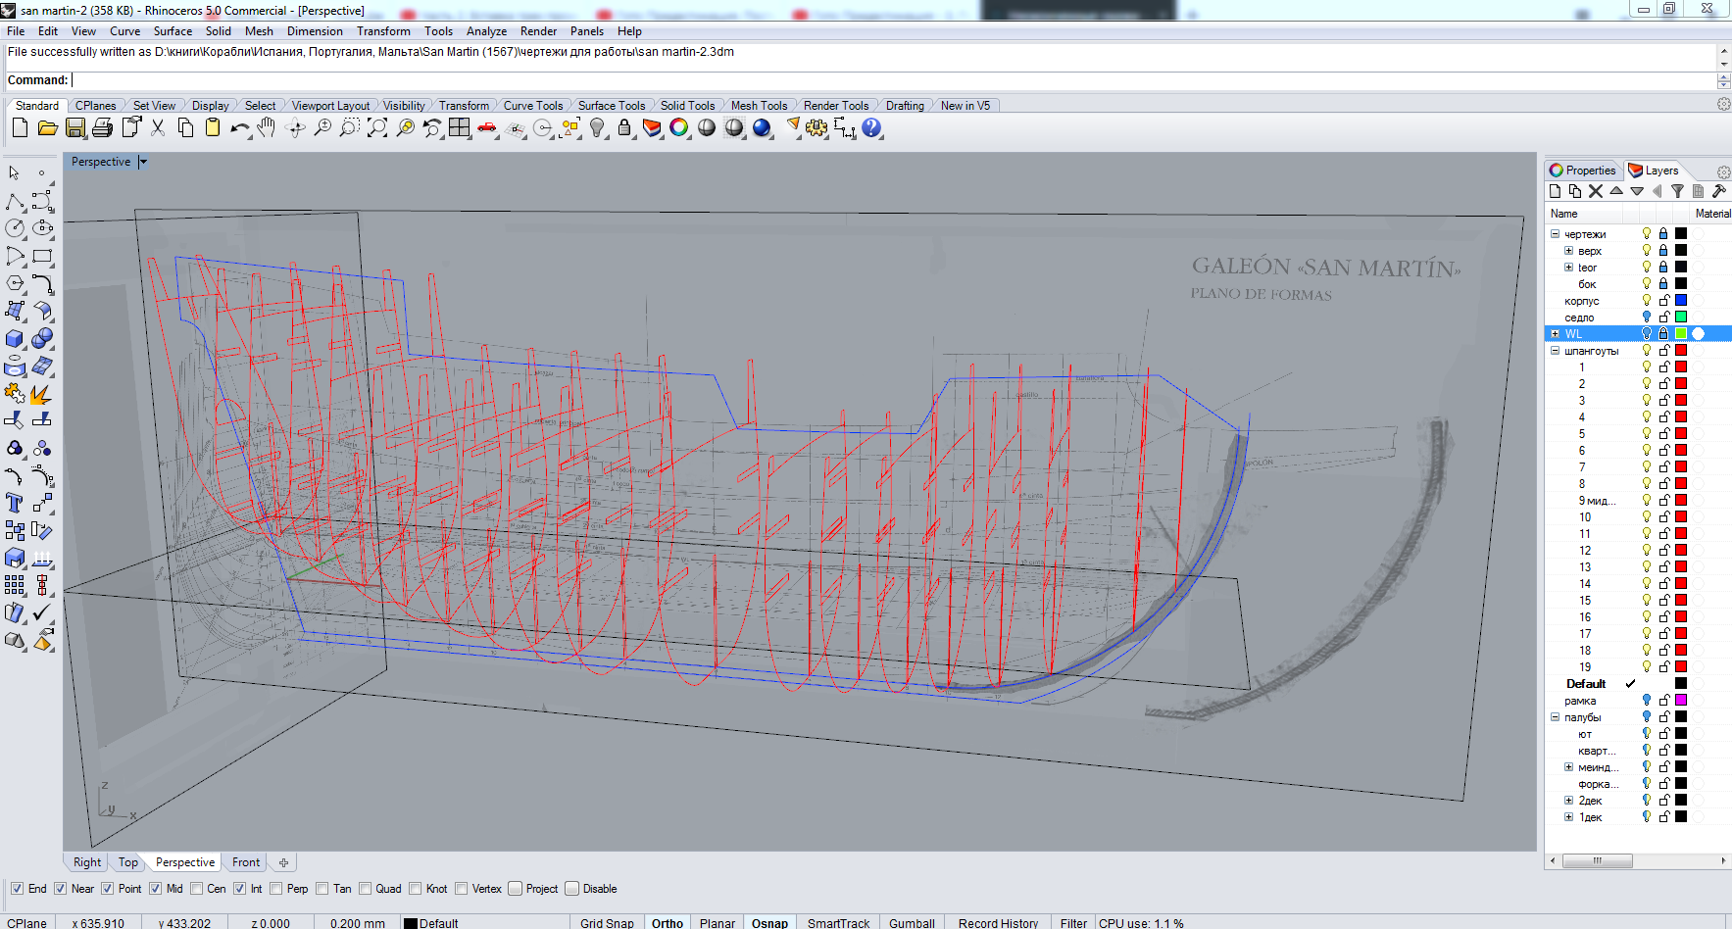Collapse the шпангоуты layer group
This screenshot has height=929, width=1732.
[1555, 351]
